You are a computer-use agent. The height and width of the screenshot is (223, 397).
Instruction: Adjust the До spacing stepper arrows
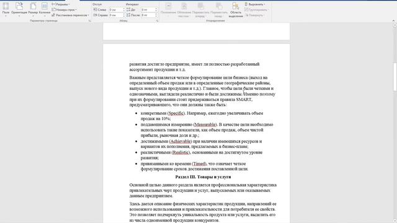(156, 10)
